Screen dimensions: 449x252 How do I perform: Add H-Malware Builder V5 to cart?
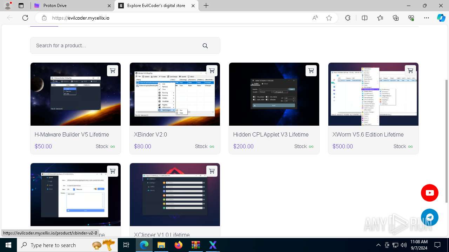pyautogui.click(x=113, y=71)
